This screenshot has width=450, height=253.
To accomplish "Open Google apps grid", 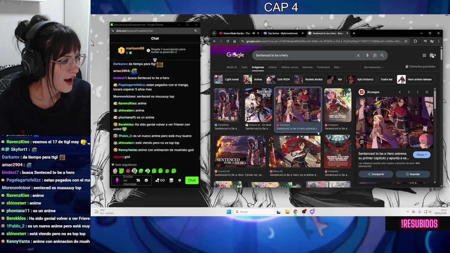I will tap(424, 55).
